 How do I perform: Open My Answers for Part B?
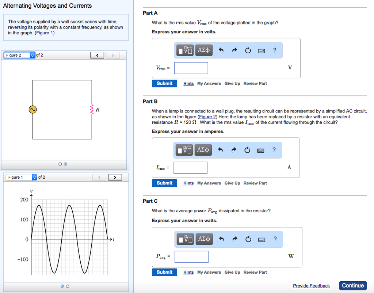[209, 183]
